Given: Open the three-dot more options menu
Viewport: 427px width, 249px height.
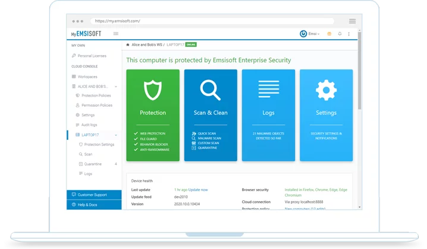Looking at the screenshot, I should pos(349,34).
